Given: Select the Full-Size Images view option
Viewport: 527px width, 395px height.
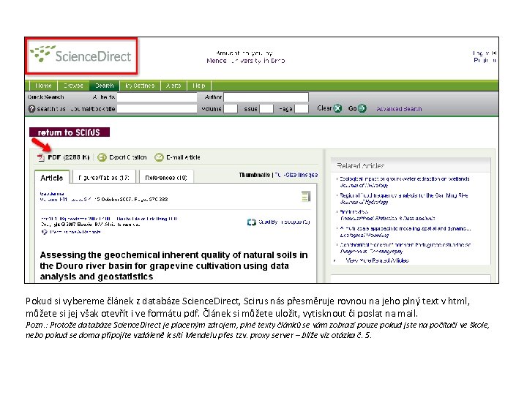Looking at the screenshot, I should (x=296, y=175).
